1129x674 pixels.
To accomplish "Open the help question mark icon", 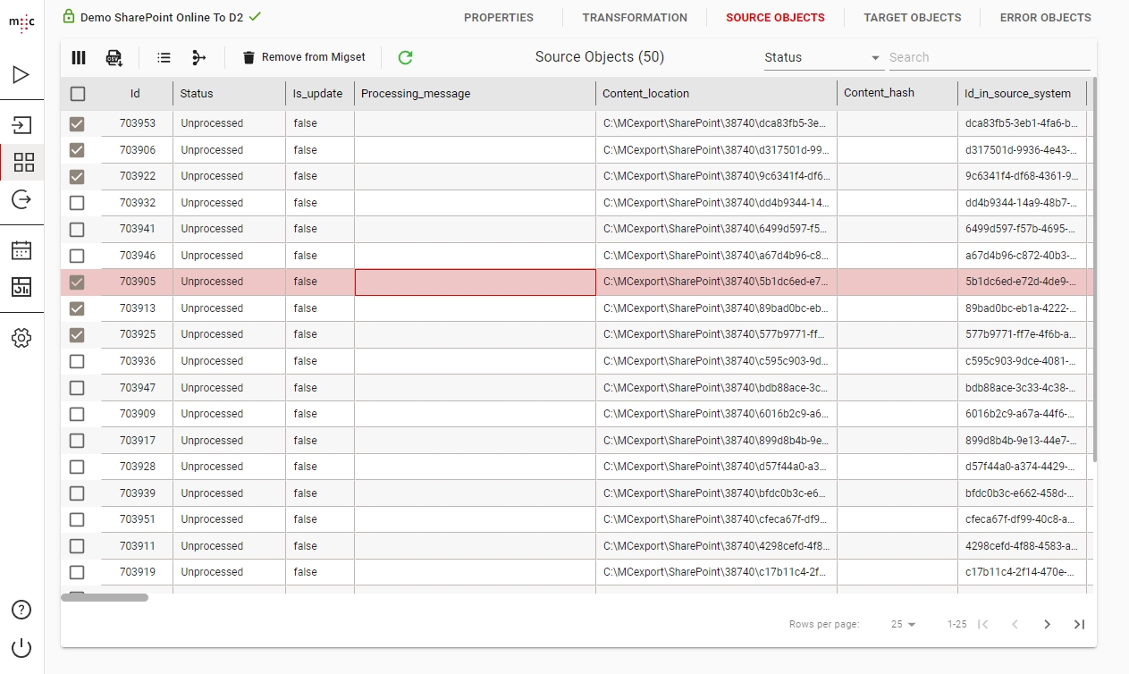I will pos(21,610).
